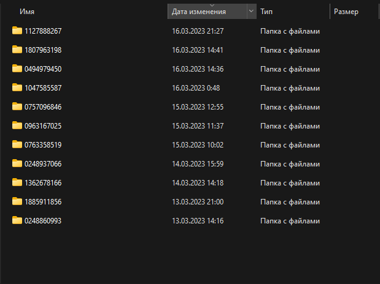The height and width of the screenshot is (284, 380).
Task: Select the 0963167025 folder name text
Action: point(43,125)
